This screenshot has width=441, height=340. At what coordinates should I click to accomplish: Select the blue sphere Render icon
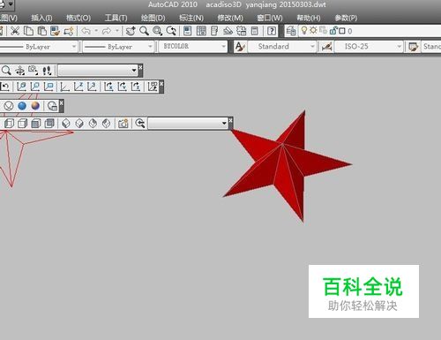[22, 106]
